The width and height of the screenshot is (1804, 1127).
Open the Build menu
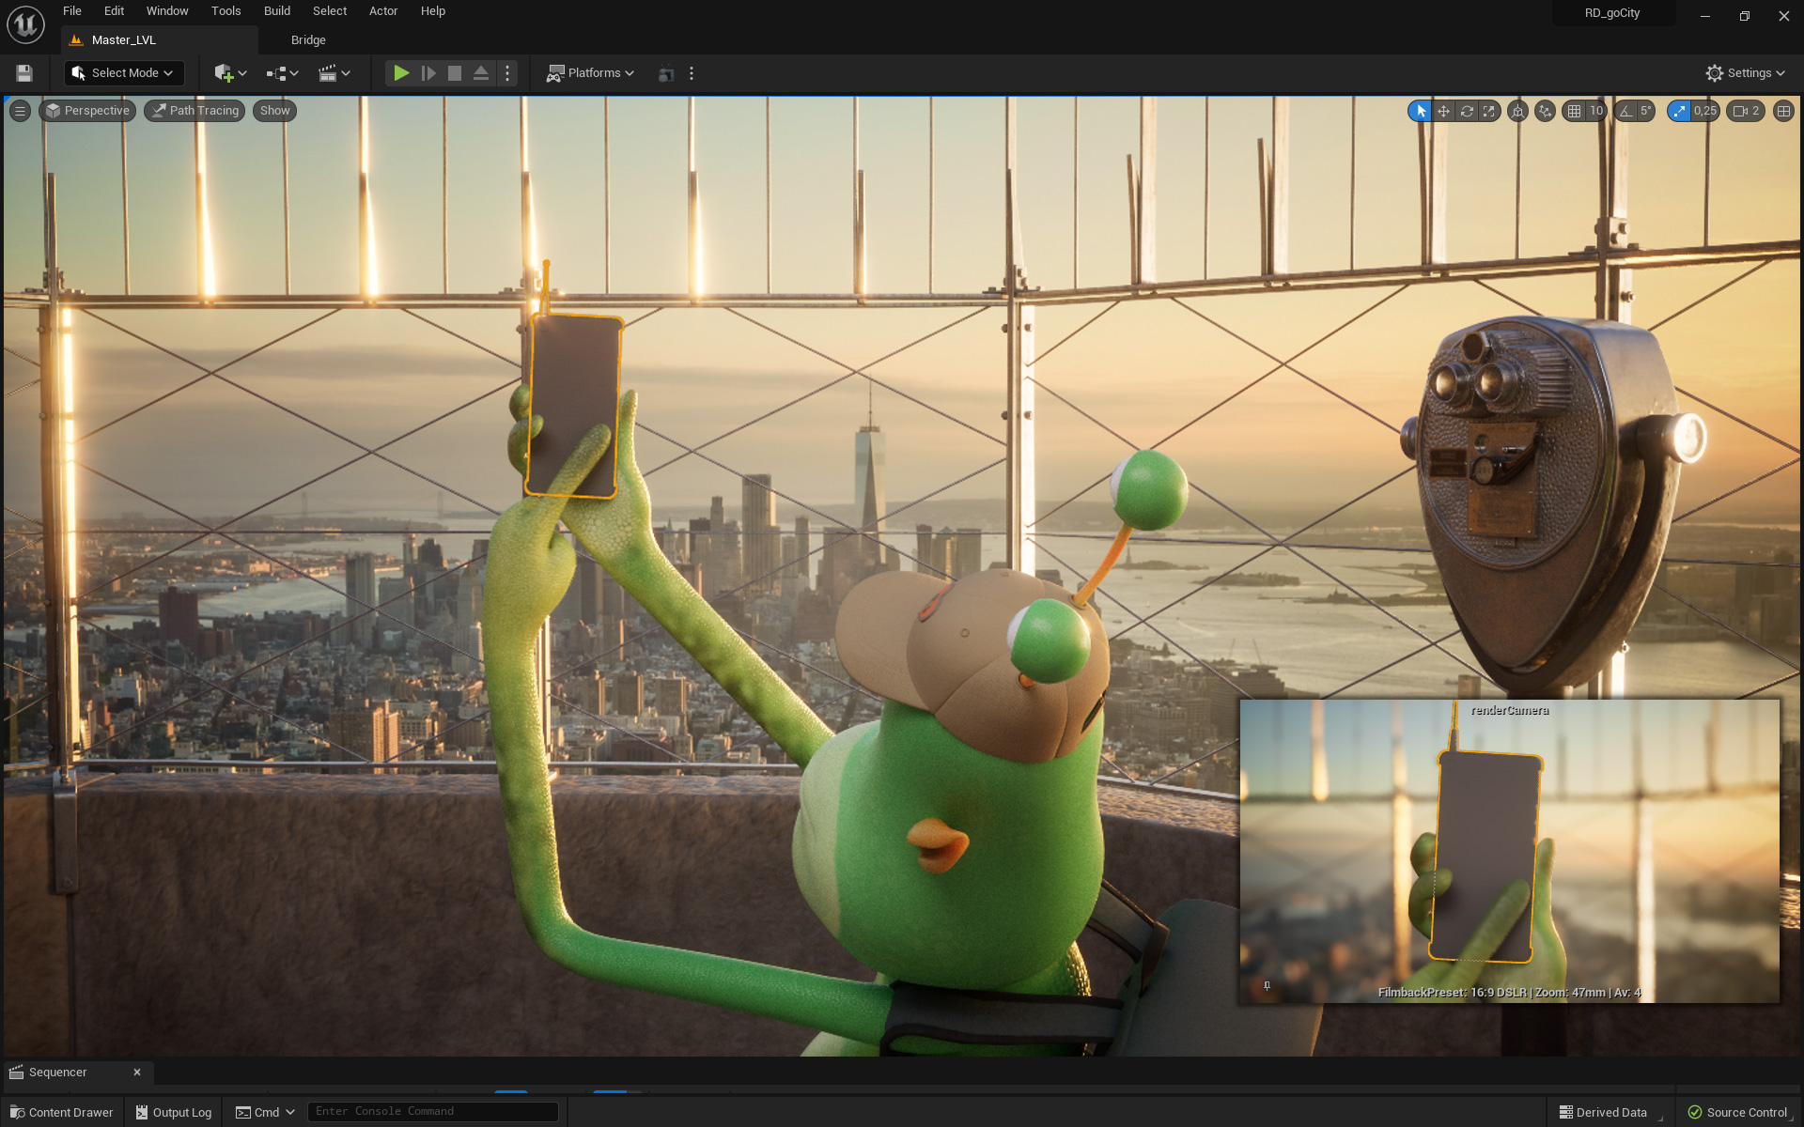(x=276, y=11)
